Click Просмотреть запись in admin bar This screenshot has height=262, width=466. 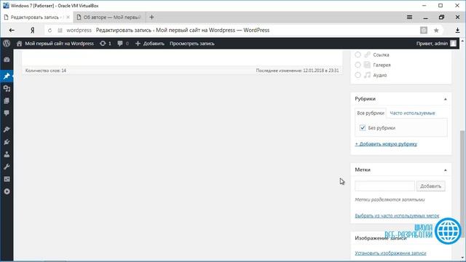(192, 44)
